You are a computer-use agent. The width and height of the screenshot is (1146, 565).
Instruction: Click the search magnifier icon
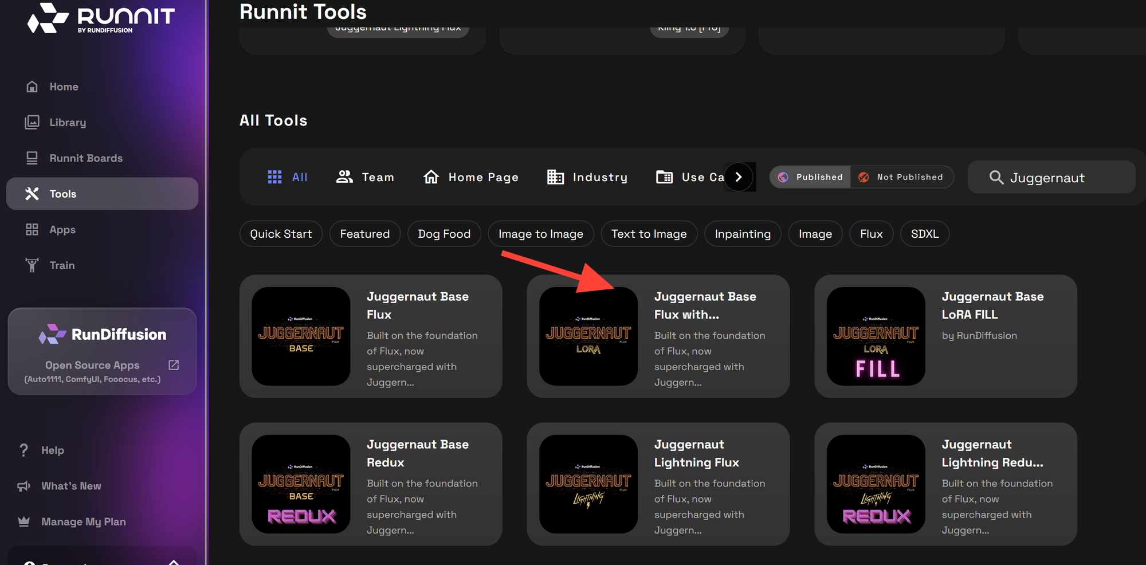click(996, 177)
